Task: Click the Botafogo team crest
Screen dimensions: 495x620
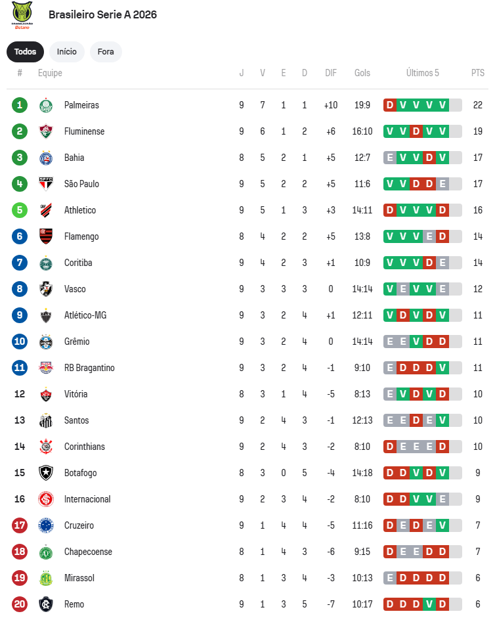Action: coord(46,473)
